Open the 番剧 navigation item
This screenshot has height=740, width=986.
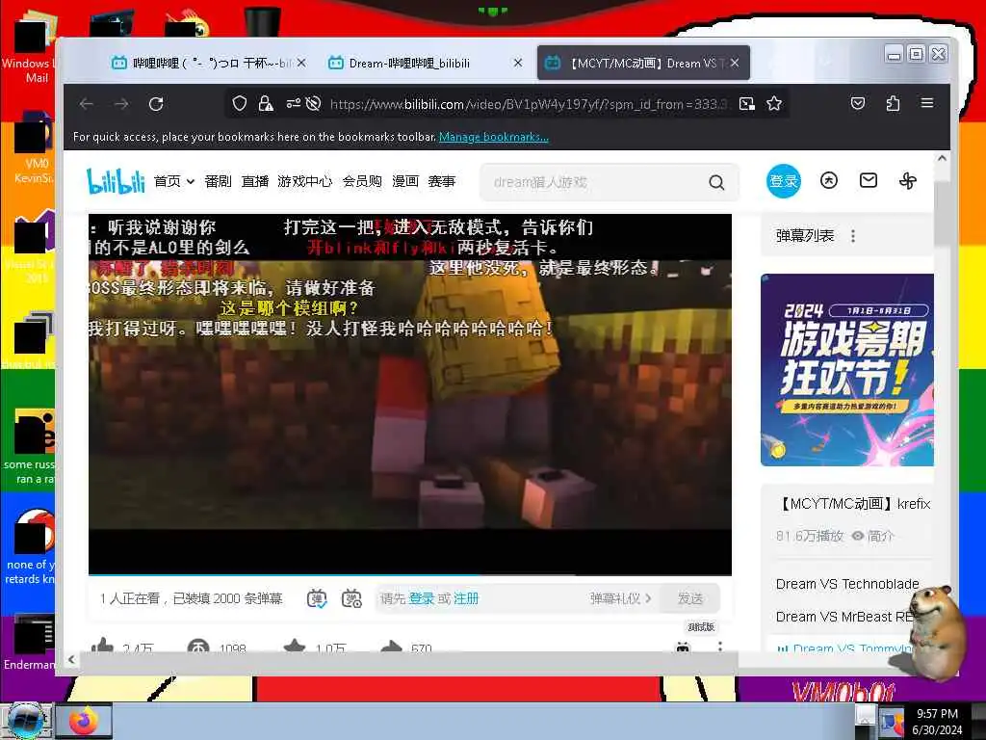click(x=219, y=181)
